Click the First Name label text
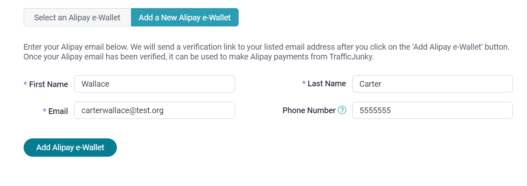527x186 pixels. (48, 84)
